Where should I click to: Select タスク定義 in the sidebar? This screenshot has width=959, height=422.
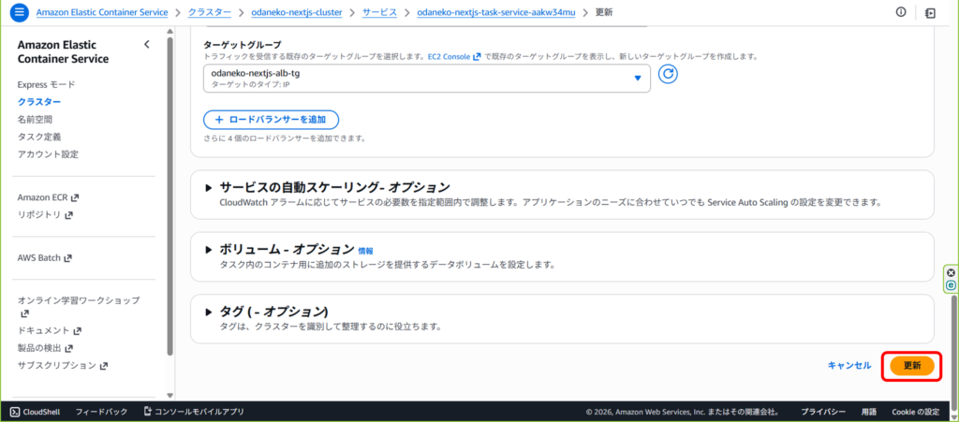41,137
